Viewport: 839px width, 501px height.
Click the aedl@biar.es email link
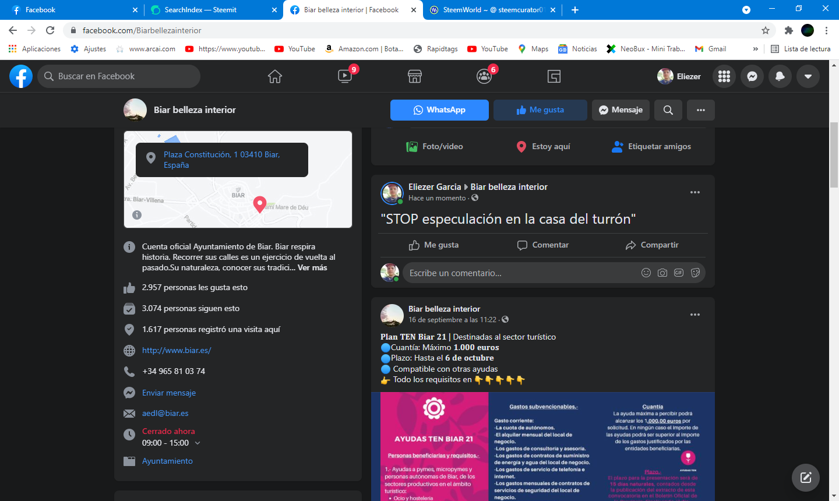click(165, 414)
